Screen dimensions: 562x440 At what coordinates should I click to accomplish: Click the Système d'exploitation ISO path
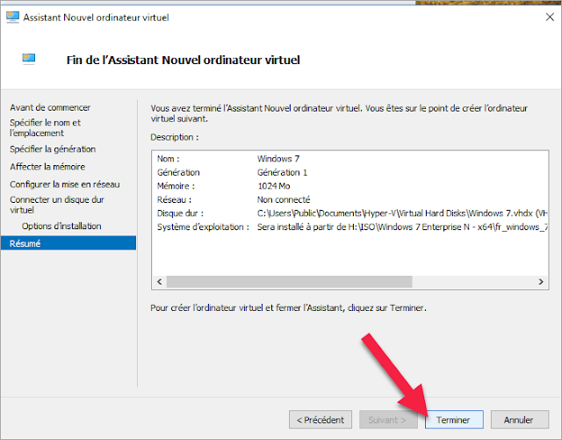pos(402,227)
